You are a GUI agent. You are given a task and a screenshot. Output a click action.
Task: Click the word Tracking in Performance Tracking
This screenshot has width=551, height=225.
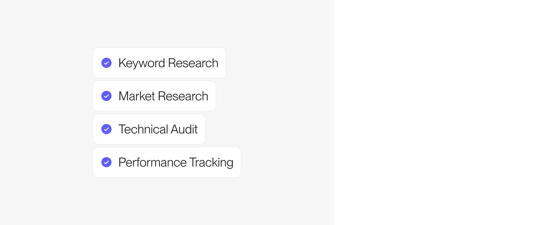(211, 163)
